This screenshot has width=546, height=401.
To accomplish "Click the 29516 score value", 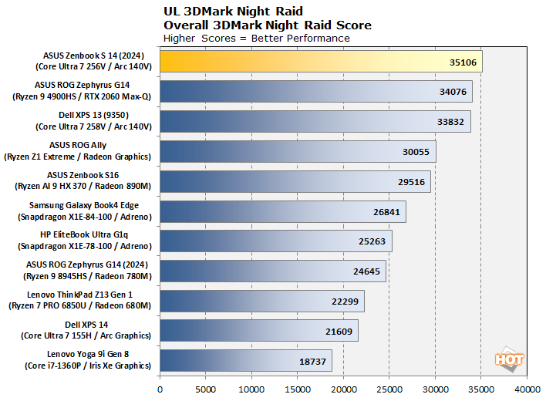I will [412, 182].
